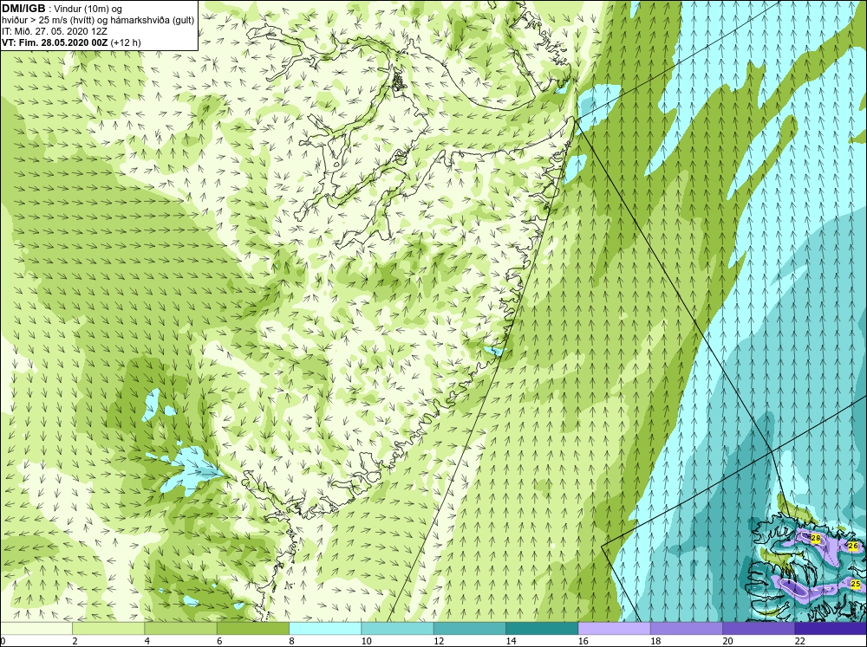Click the 12–14 m/s teal legend block
867x647 pixels.
tap(469, 628)
